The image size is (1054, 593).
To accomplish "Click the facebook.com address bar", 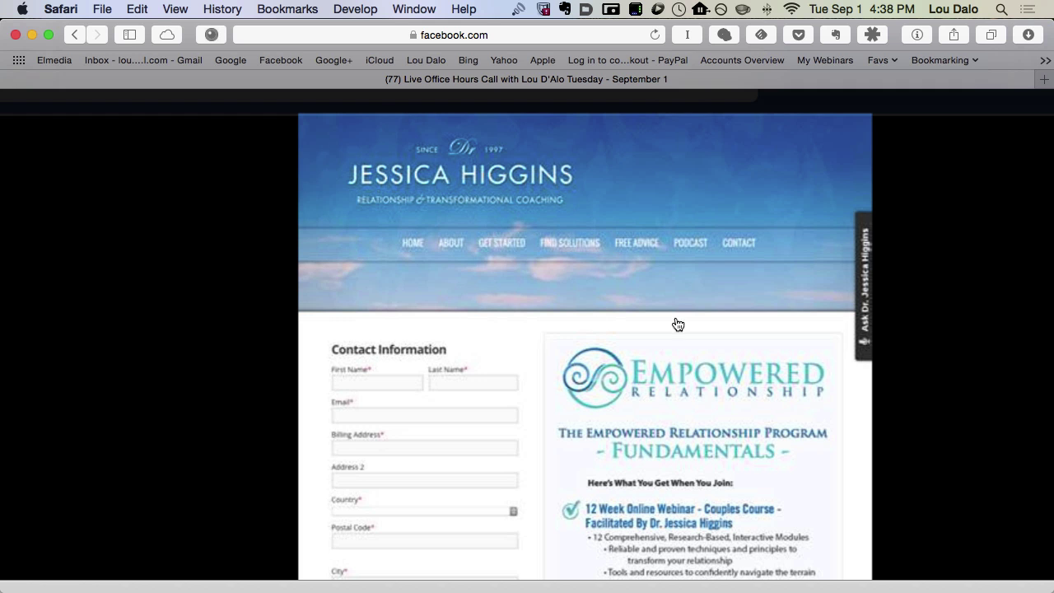I will 449,35.
